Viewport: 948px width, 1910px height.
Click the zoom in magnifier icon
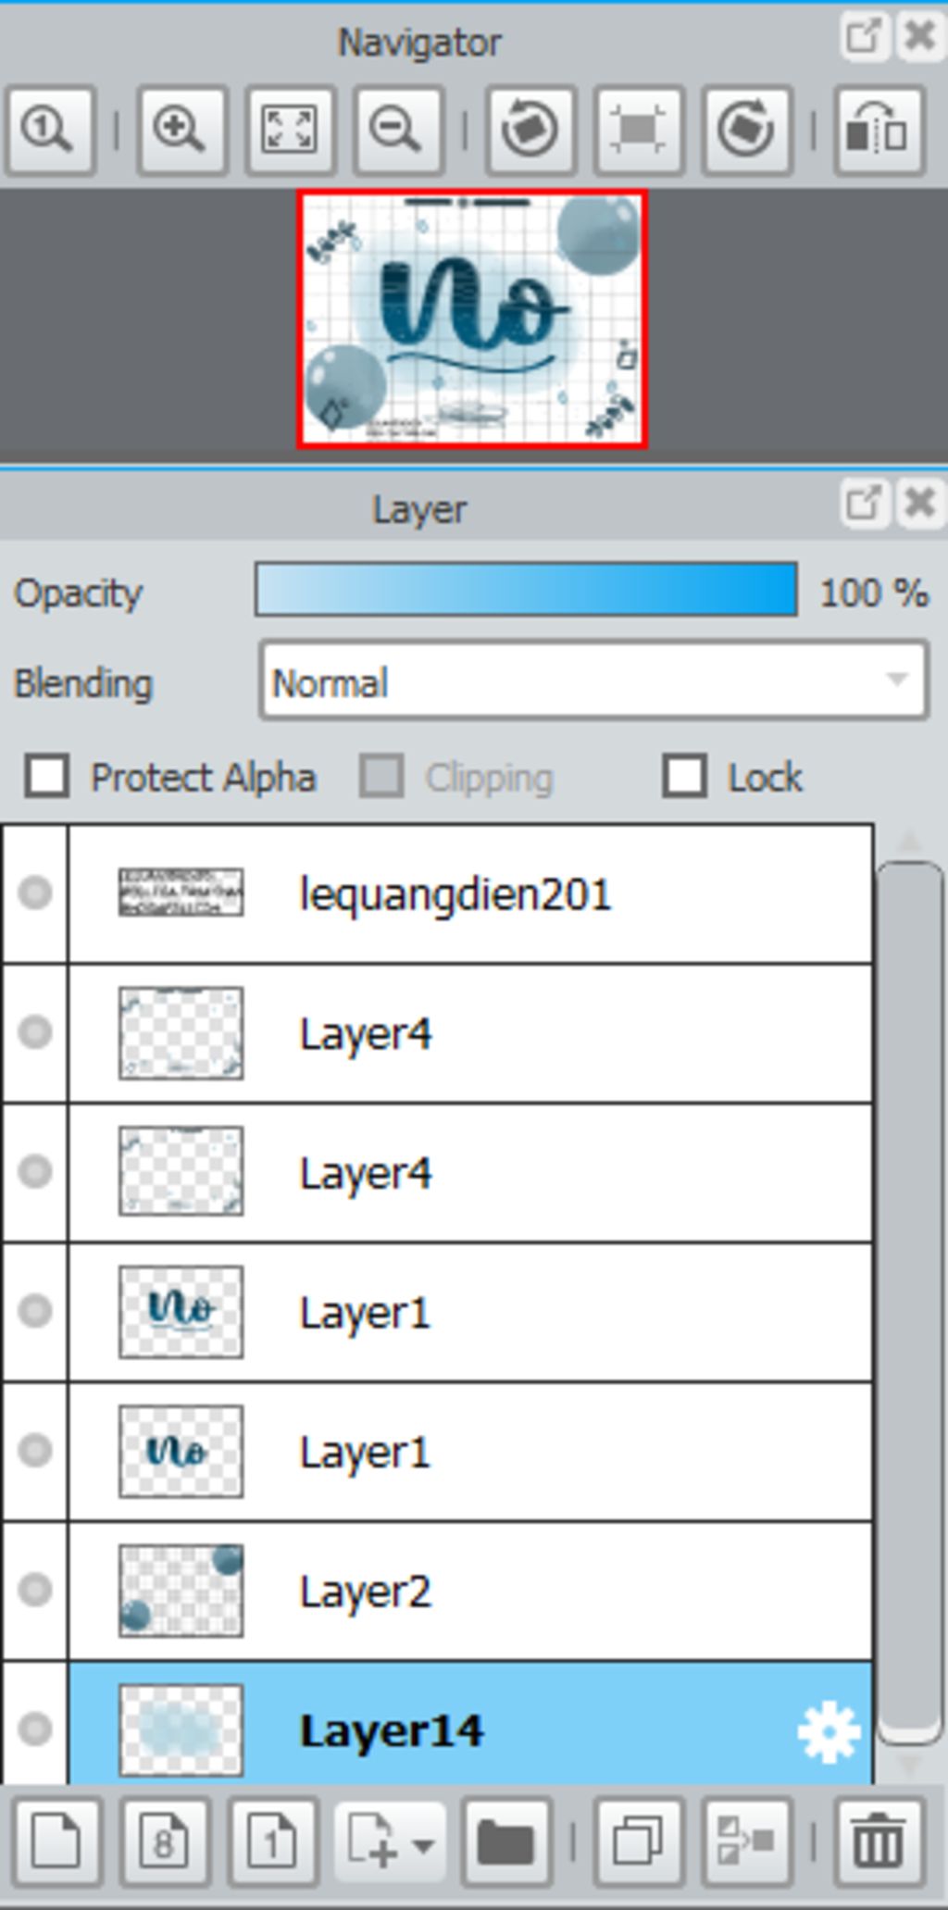(181, 130)
